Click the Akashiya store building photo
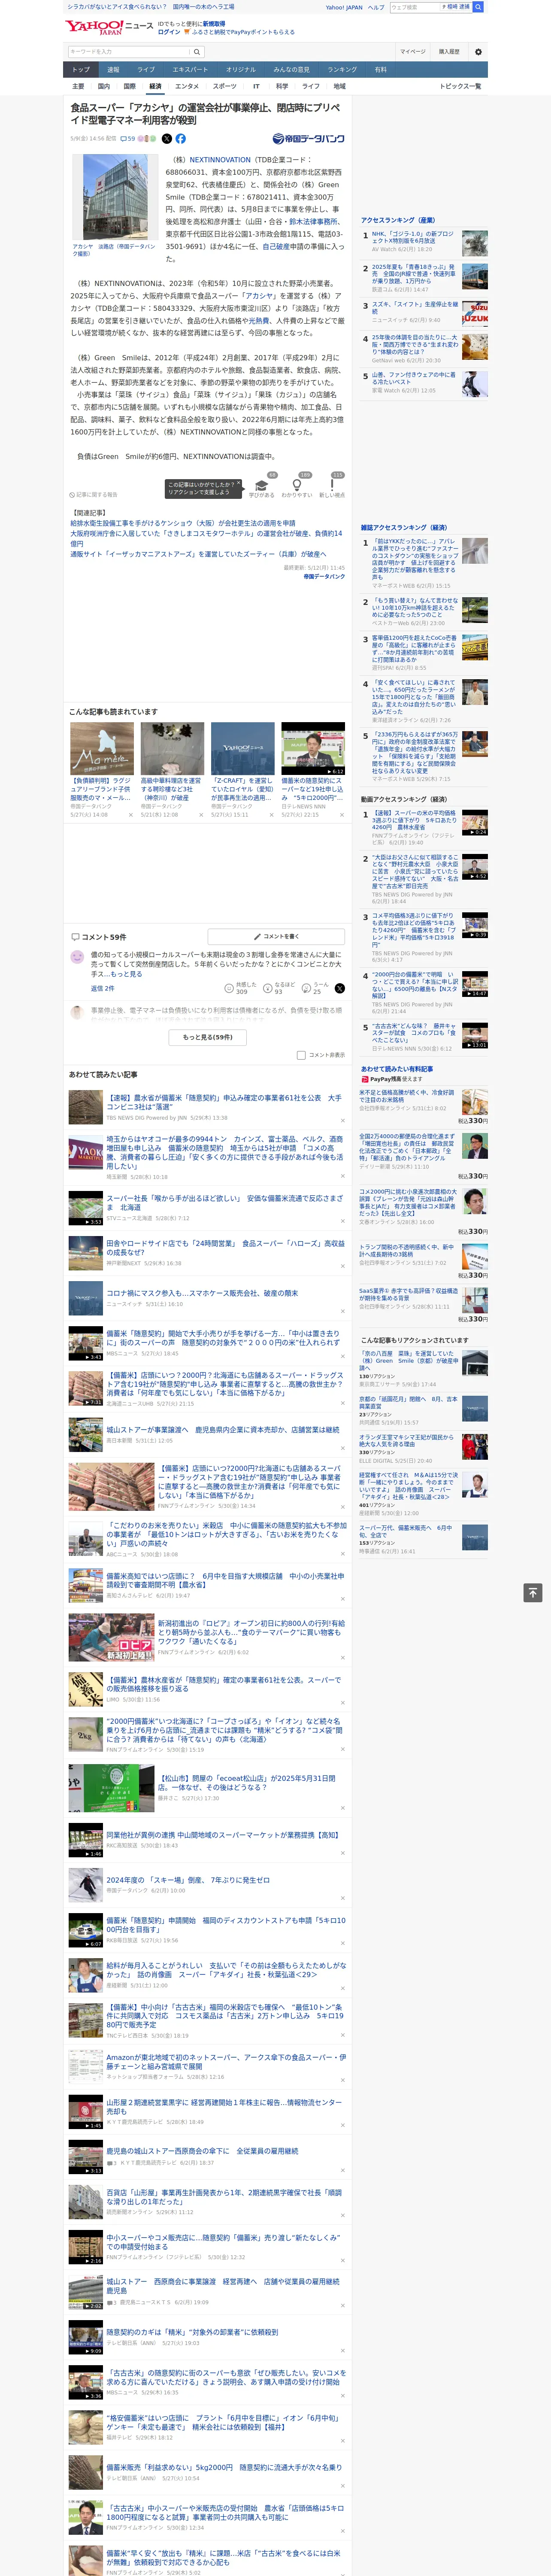Image resolution: width=551 pixels, height=2576 pixels. pos(116,197)
